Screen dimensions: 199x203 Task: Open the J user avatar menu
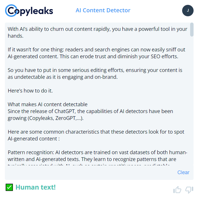click(188, 11)
